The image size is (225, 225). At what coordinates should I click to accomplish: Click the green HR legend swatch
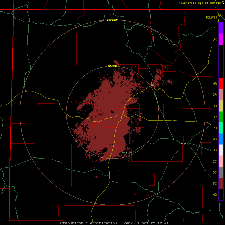point(221,117)
